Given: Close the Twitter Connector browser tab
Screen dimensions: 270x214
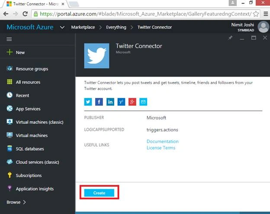Looking at the screenshot, I should pyautogui.click(x=63, y=4).
